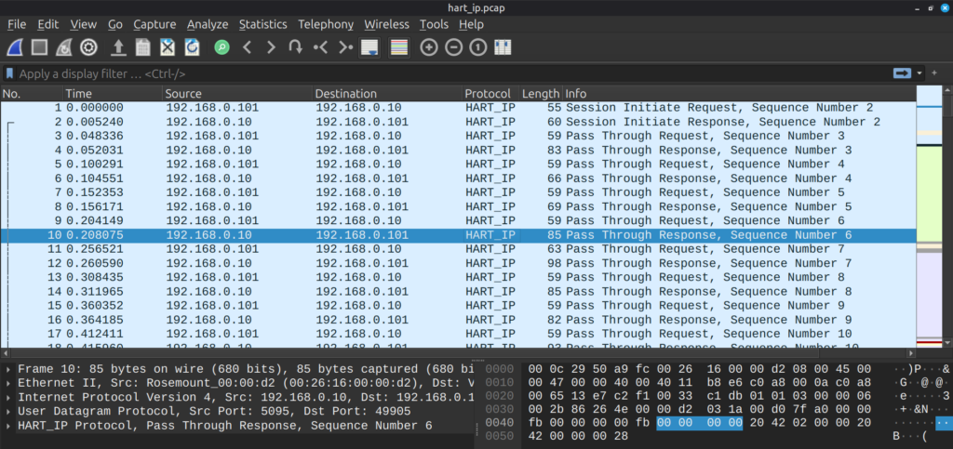Expand User Datagram Protocol layer

7,412
